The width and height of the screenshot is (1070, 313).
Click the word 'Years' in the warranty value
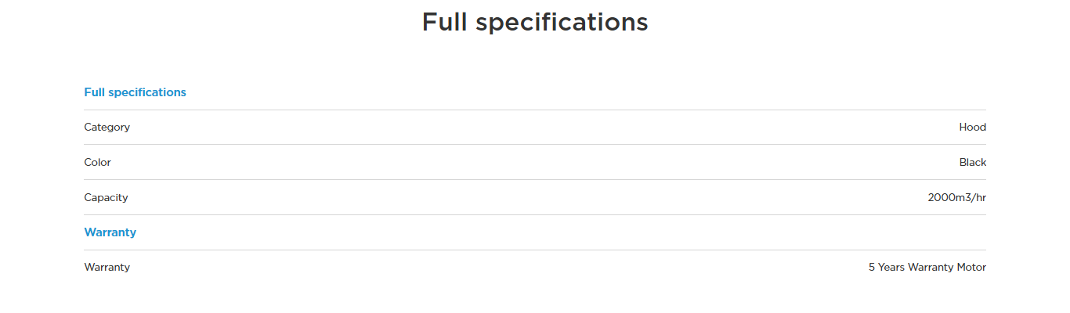pyautogui.click(x=891, y=267)
